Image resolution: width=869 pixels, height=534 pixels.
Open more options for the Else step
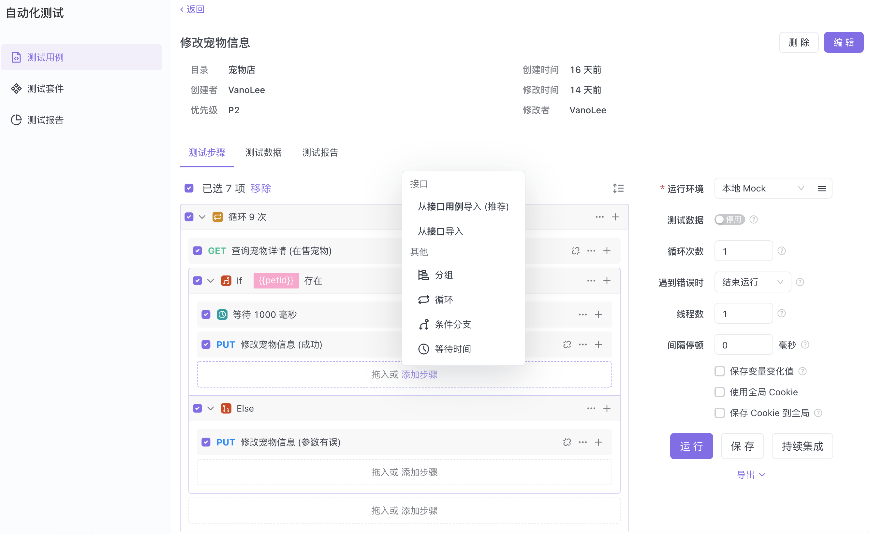(591, 408)
